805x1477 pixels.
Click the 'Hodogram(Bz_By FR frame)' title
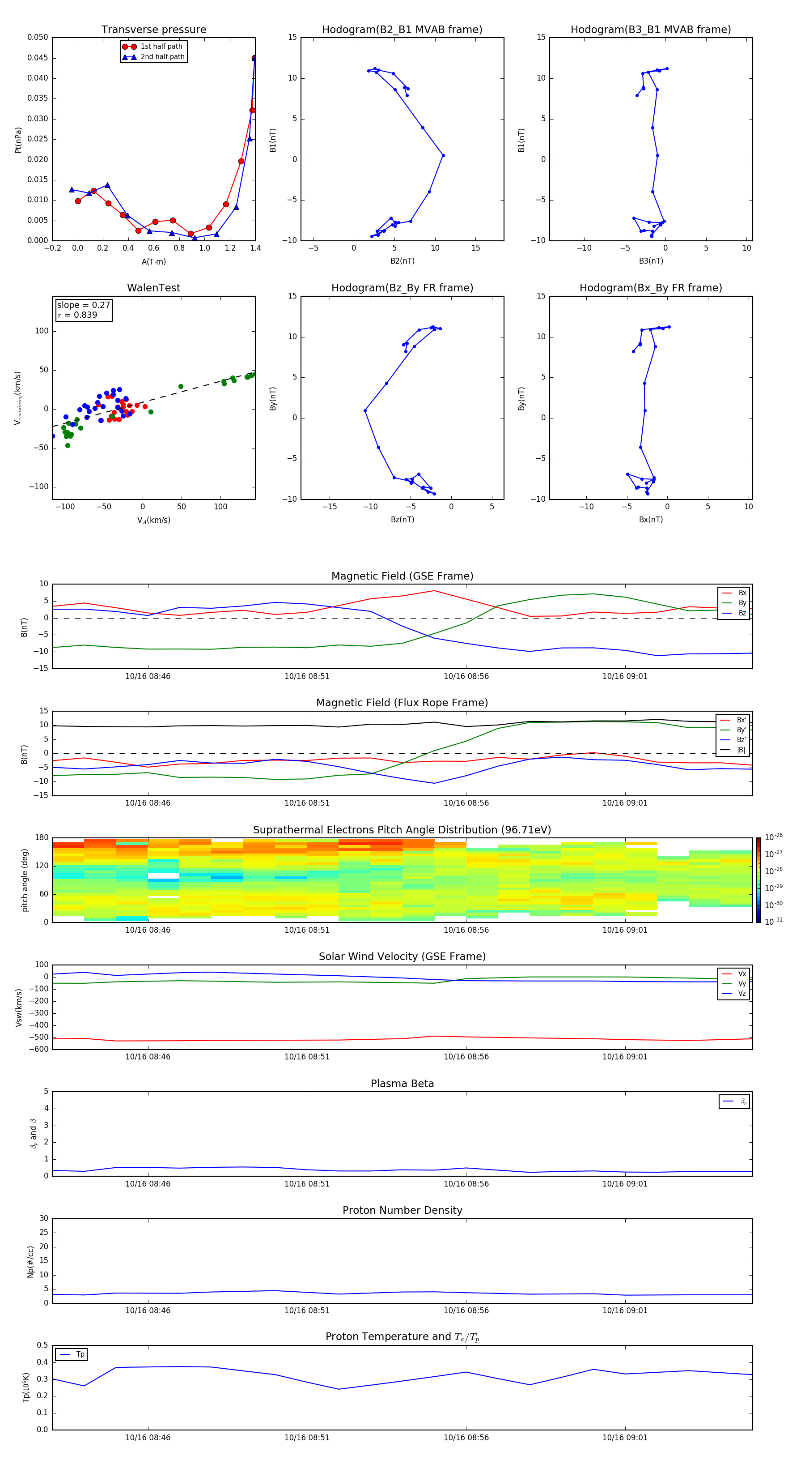(x=402, y=288)
